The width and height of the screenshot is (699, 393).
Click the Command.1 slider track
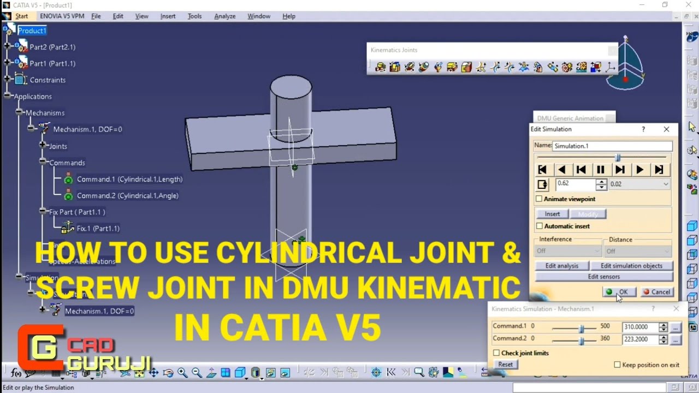tap(574, 328)
